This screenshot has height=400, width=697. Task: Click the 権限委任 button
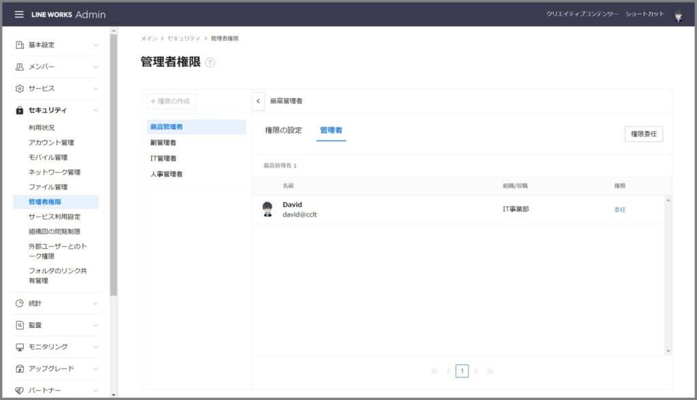[x=643, y=134]
